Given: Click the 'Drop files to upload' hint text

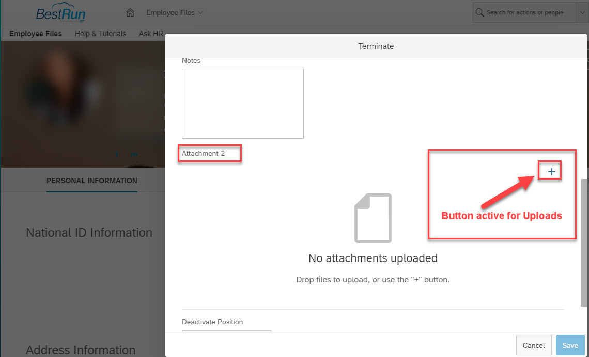Looking at the screenshot, I should click(373, 280).
